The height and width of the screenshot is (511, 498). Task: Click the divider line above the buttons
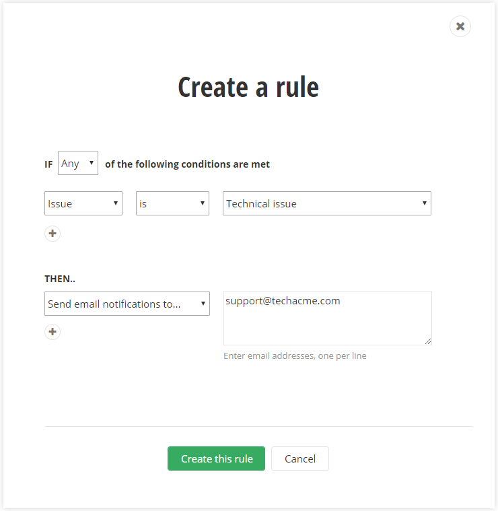coord(258,426)
